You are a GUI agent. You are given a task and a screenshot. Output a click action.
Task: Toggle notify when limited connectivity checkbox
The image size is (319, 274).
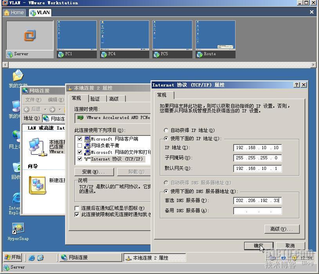pyautogui.click(x=77, y=215)
